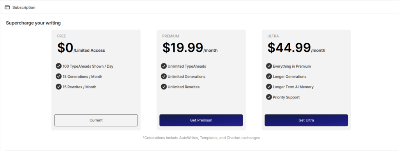
Task: Select the Subscription header label
Action: coord(24,7)
